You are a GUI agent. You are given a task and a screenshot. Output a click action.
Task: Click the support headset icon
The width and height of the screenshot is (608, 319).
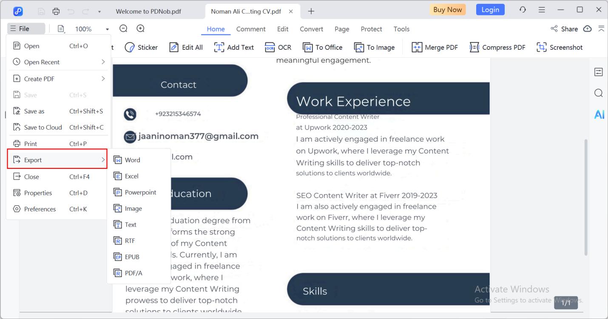click(523, 9)
